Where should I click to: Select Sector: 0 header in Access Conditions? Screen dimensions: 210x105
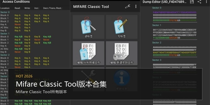coord(5,12)
